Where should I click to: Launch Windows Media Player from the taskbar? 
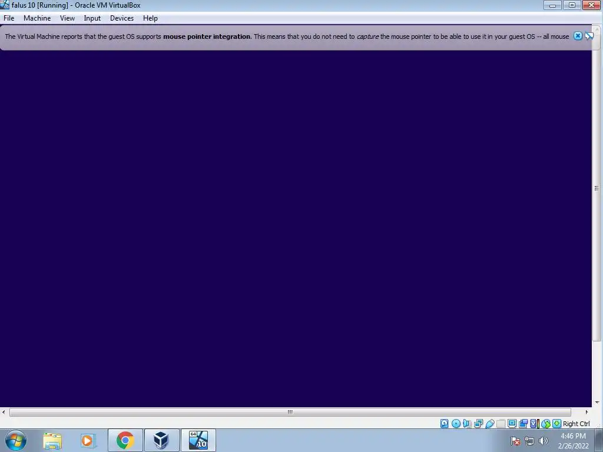(x=88, y=440)
